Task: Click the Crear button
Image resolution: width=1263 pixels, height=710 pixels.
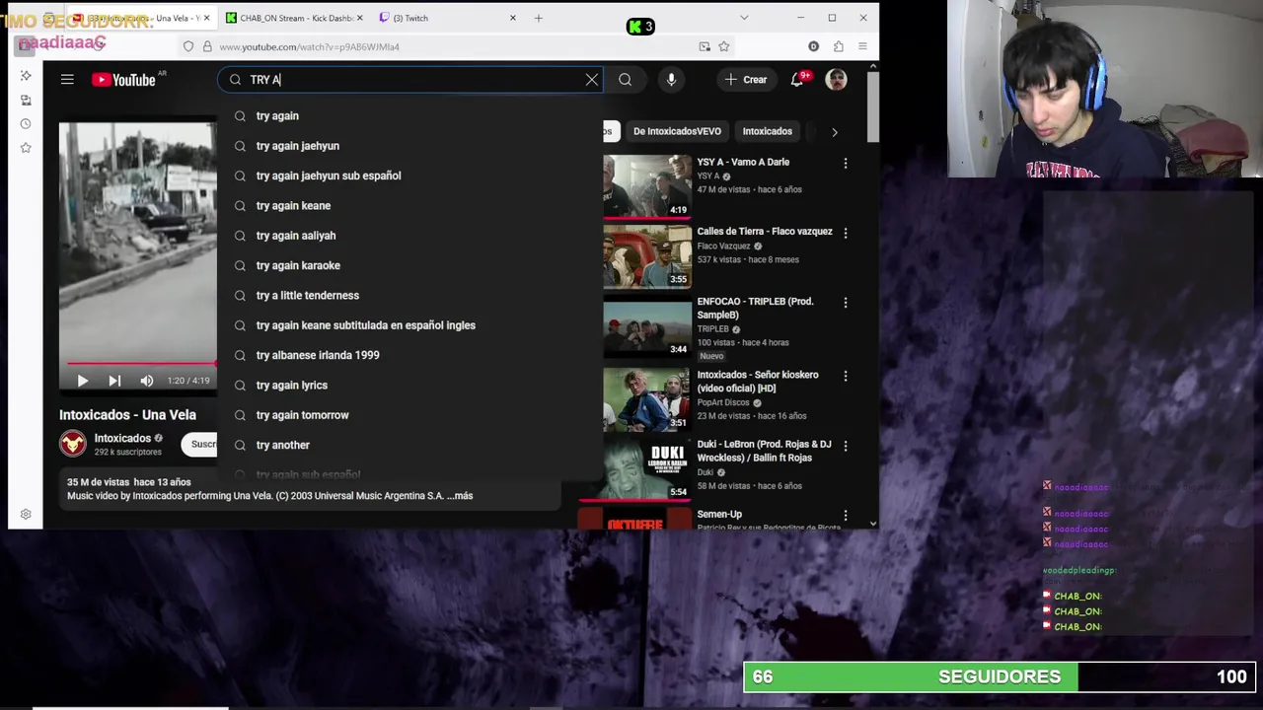Action: point(745,80)
